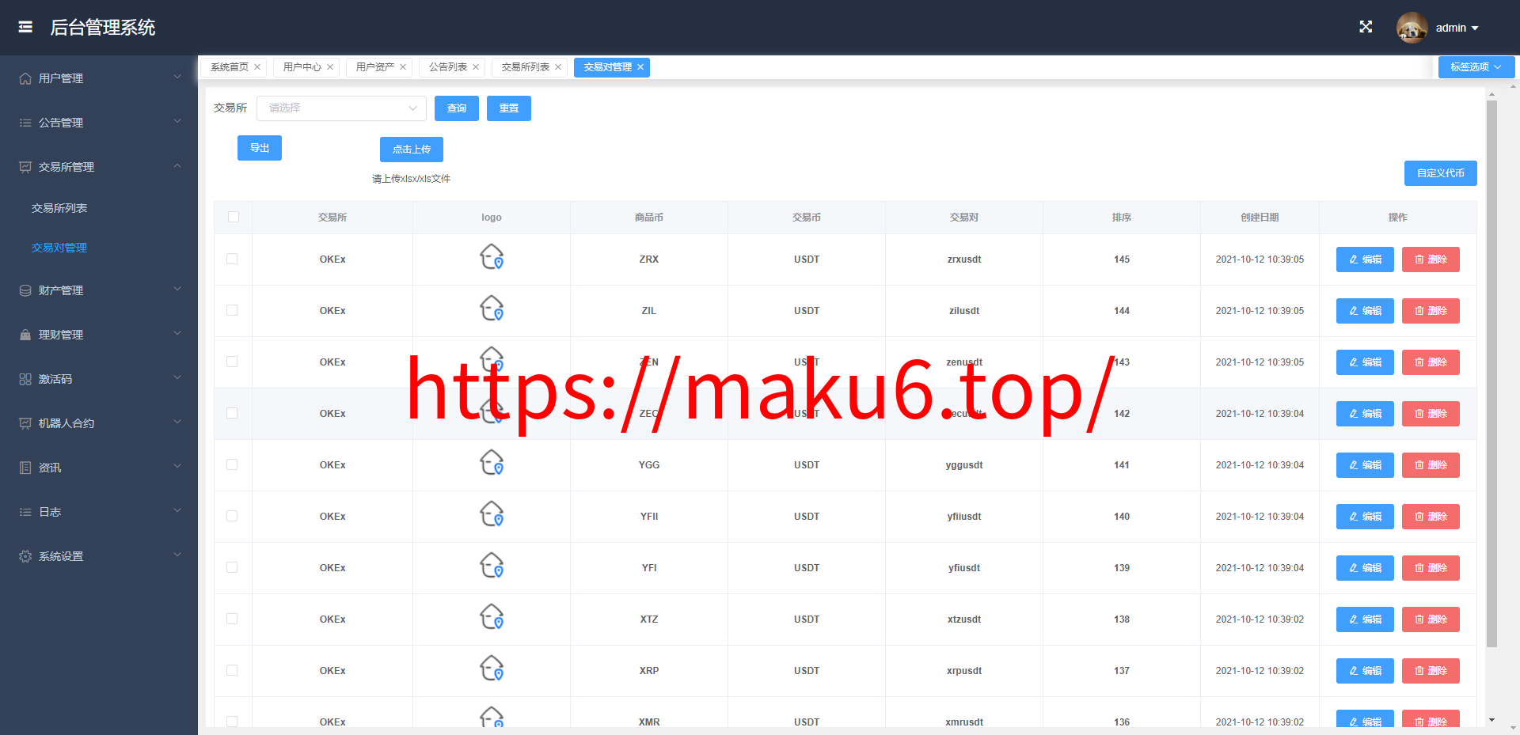This screenshot has height=735, width=1520.
Task: Expand the 机器人合约 menu chevron
Action: [177, 422]
